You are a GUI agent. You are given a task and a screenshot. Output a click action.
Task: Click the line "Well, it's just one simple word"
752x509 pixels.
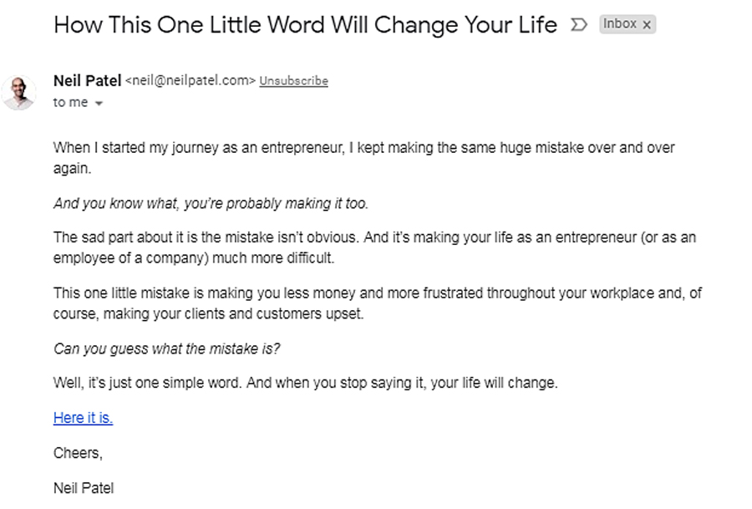click(x=305, y=384)
